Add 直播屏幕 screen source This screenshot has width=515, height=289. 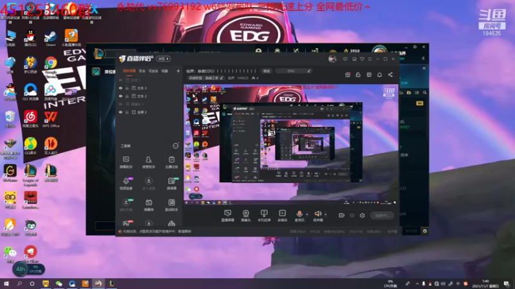point(227,216)
